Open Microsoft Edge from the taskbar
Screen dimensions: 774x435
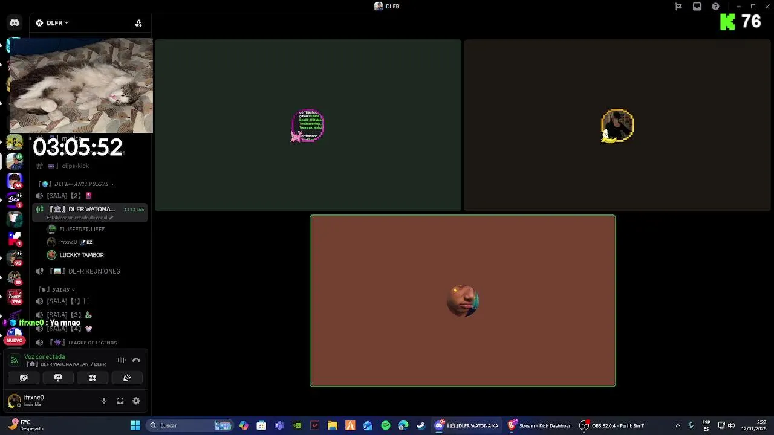(403, 425)
